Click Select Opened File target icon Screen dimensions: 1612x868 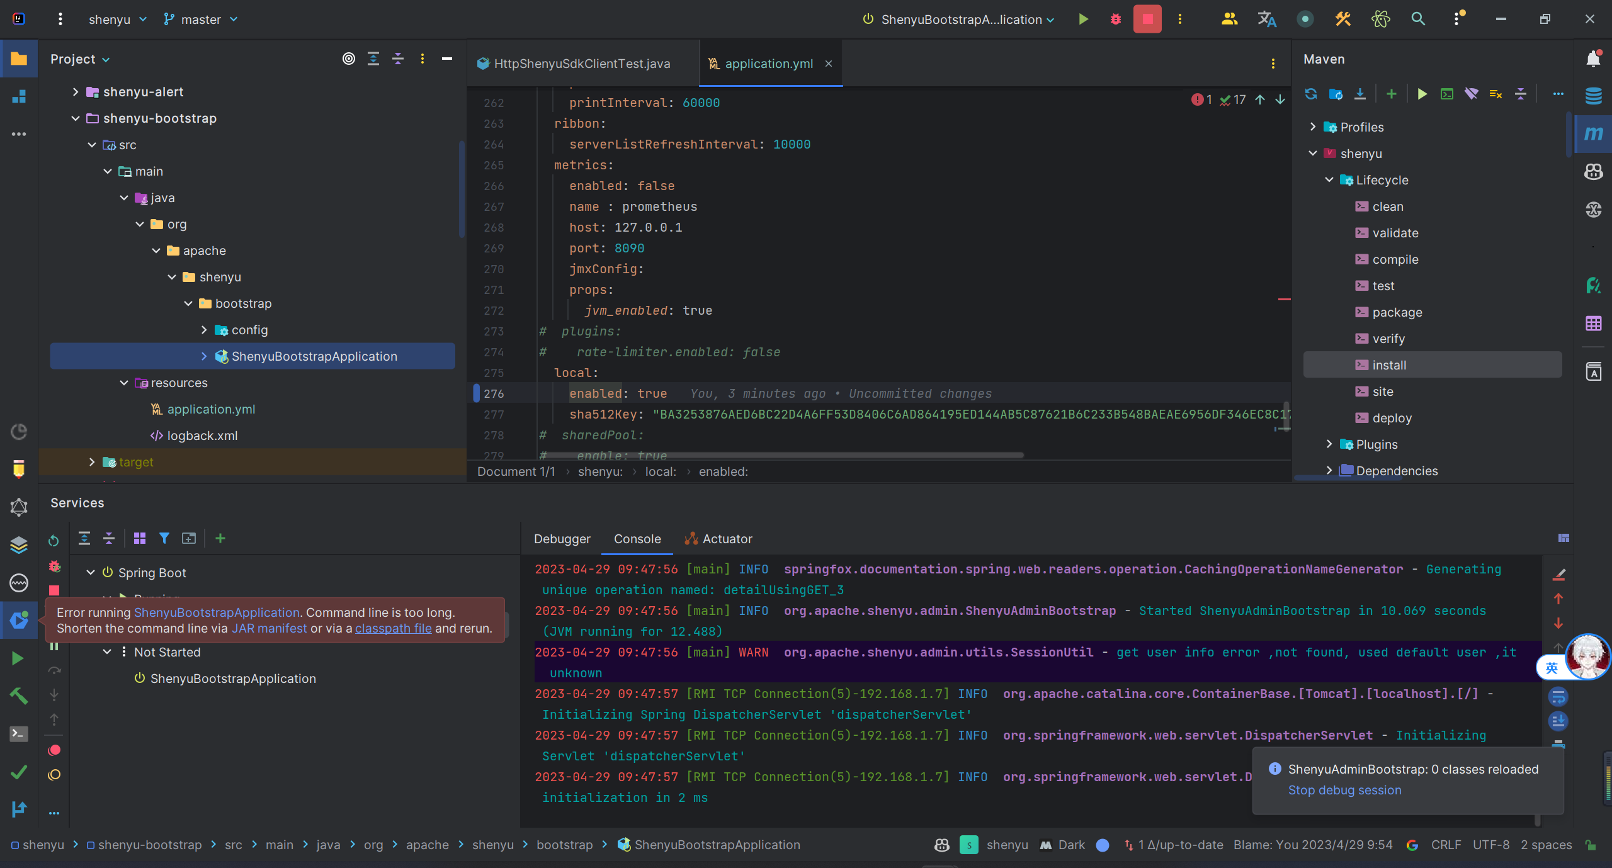coord(348,59)
